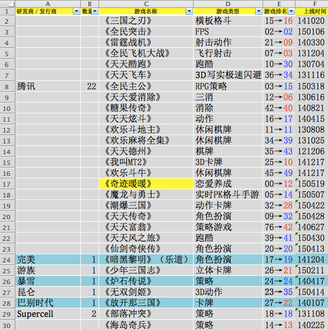
Task: Open filter dropdown for 游戏类型 column
Action: pos(259,11)
